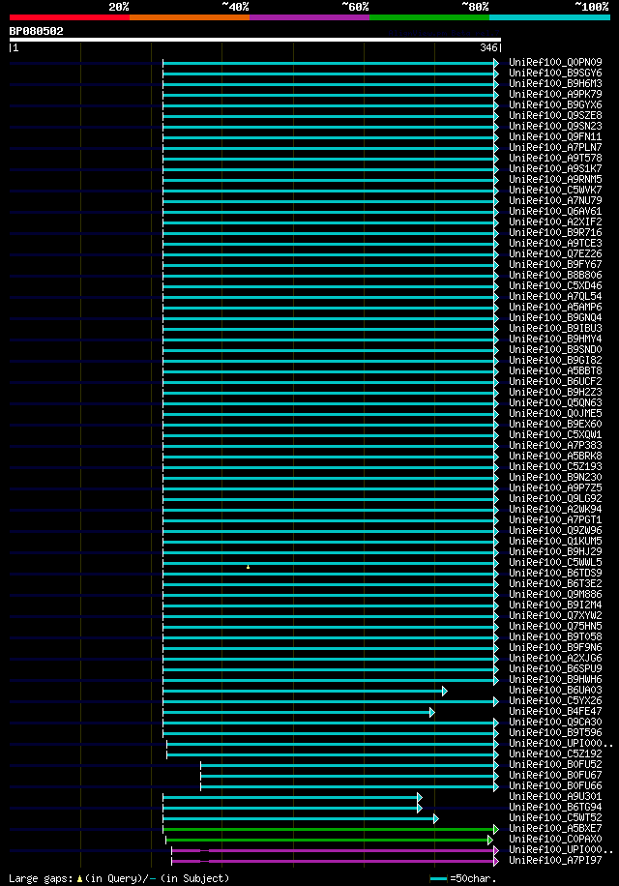Select the UniRef100_Q5QN63 label

coord(555,403)
